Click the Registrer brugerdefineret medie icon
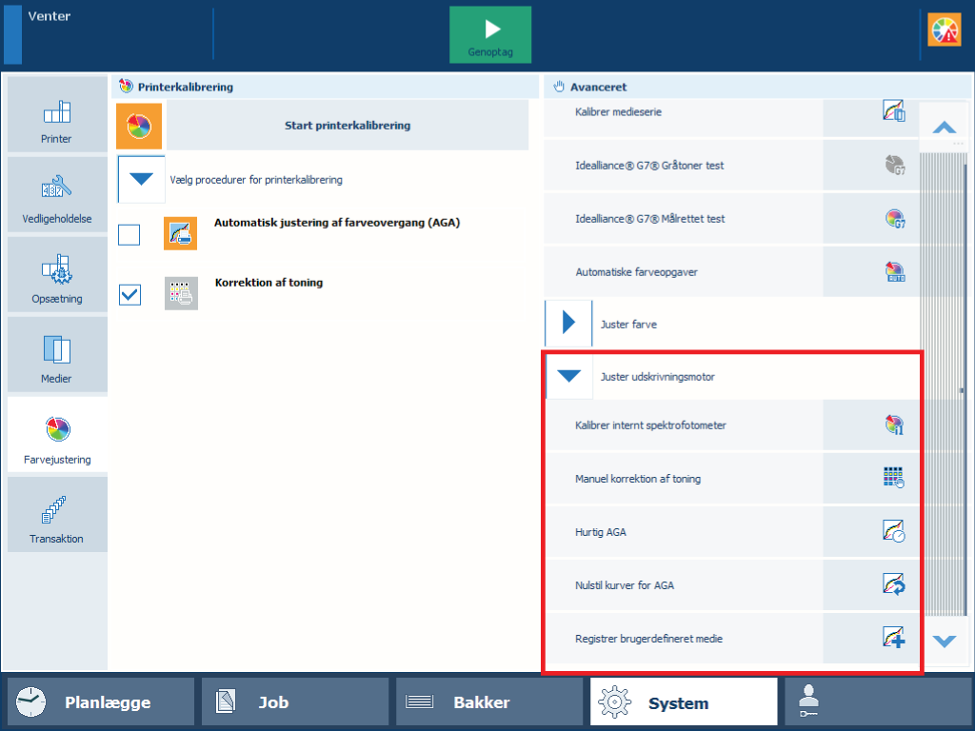 (893, 638)
